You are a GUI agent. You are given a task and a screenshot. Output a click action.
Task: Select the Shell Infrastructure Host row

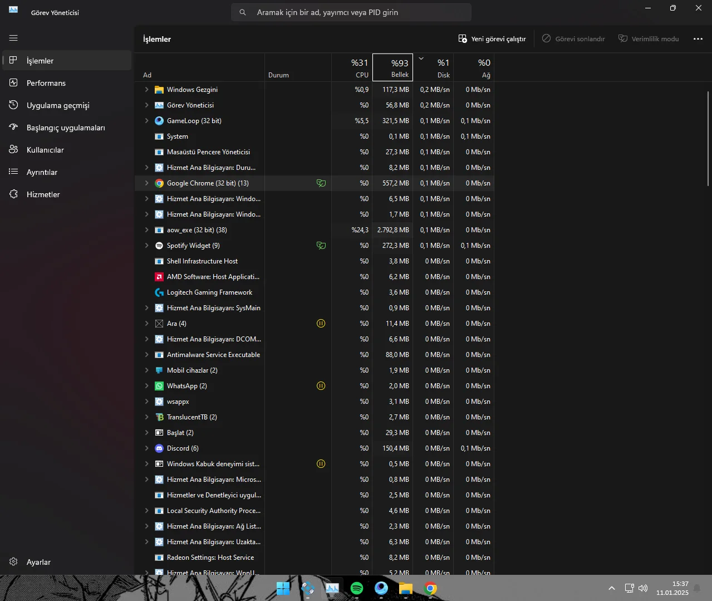tap(315, 261)
